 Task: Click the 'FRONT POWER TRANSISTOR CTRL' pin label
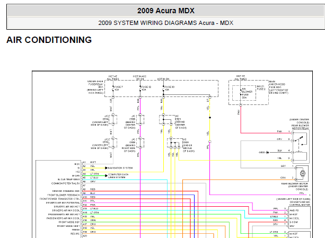[60, 199]
